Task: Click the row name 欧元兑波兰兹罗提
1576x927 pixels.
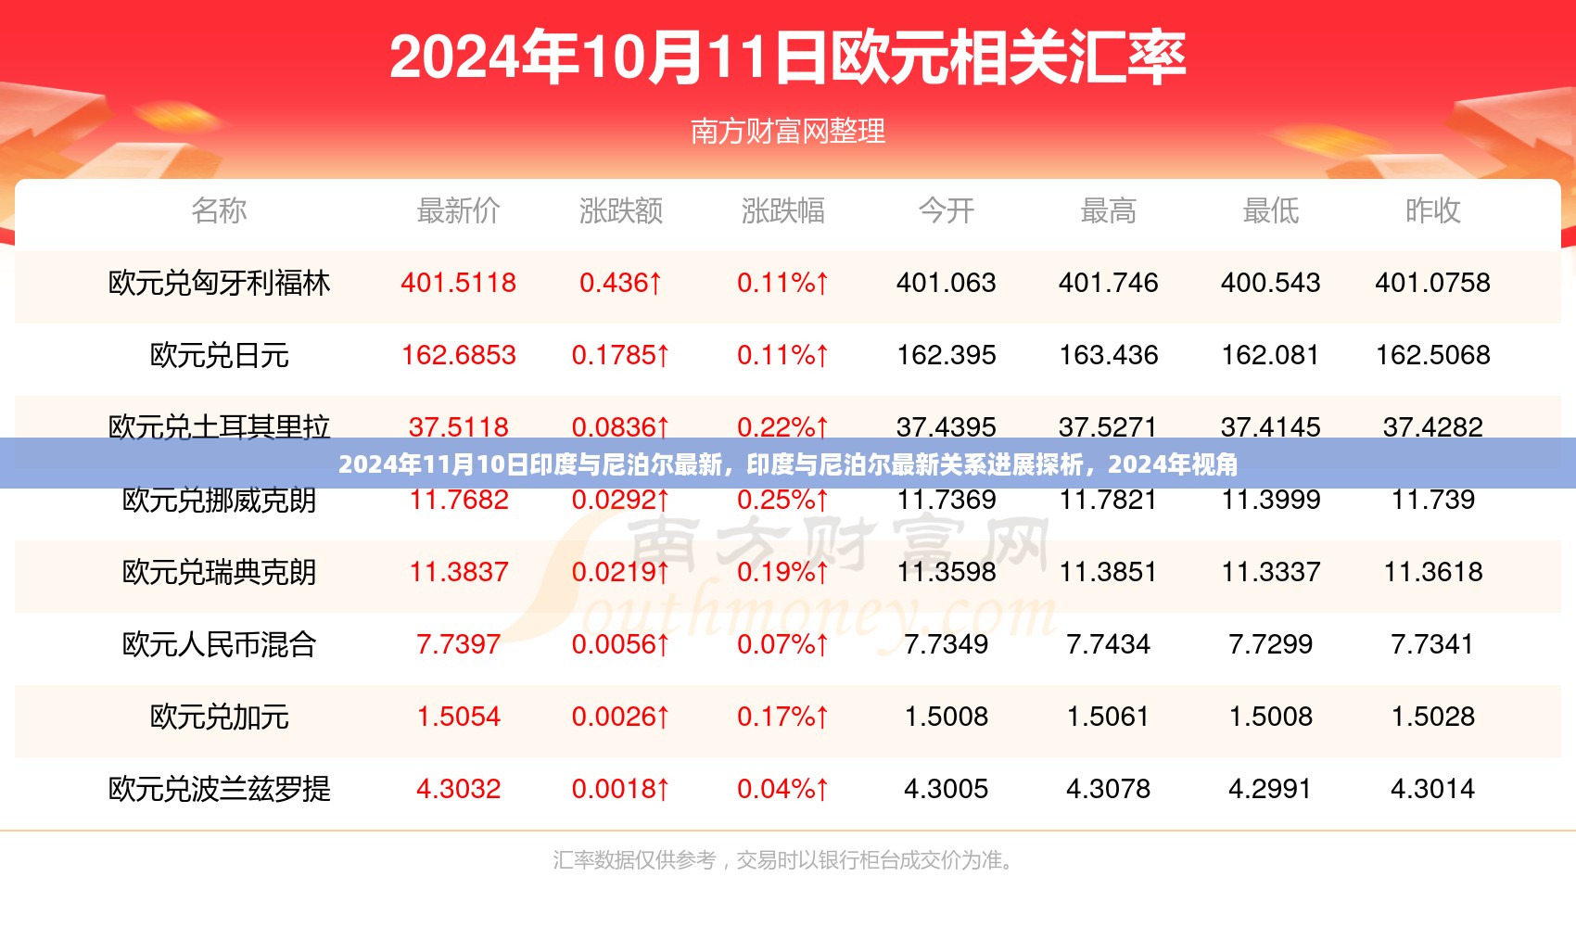Action: pos(219,789)
